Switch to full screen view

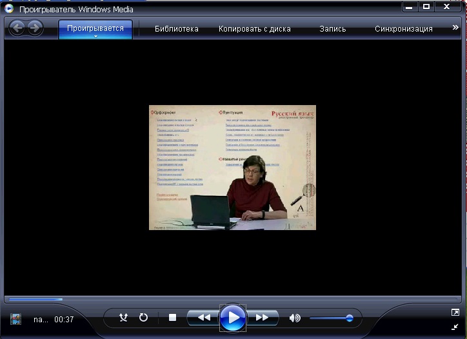tap(455, 313)
